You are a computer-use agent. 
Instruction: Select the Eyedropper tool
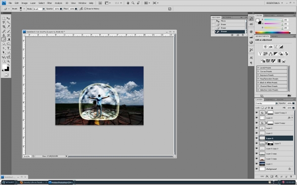point(8,27)
